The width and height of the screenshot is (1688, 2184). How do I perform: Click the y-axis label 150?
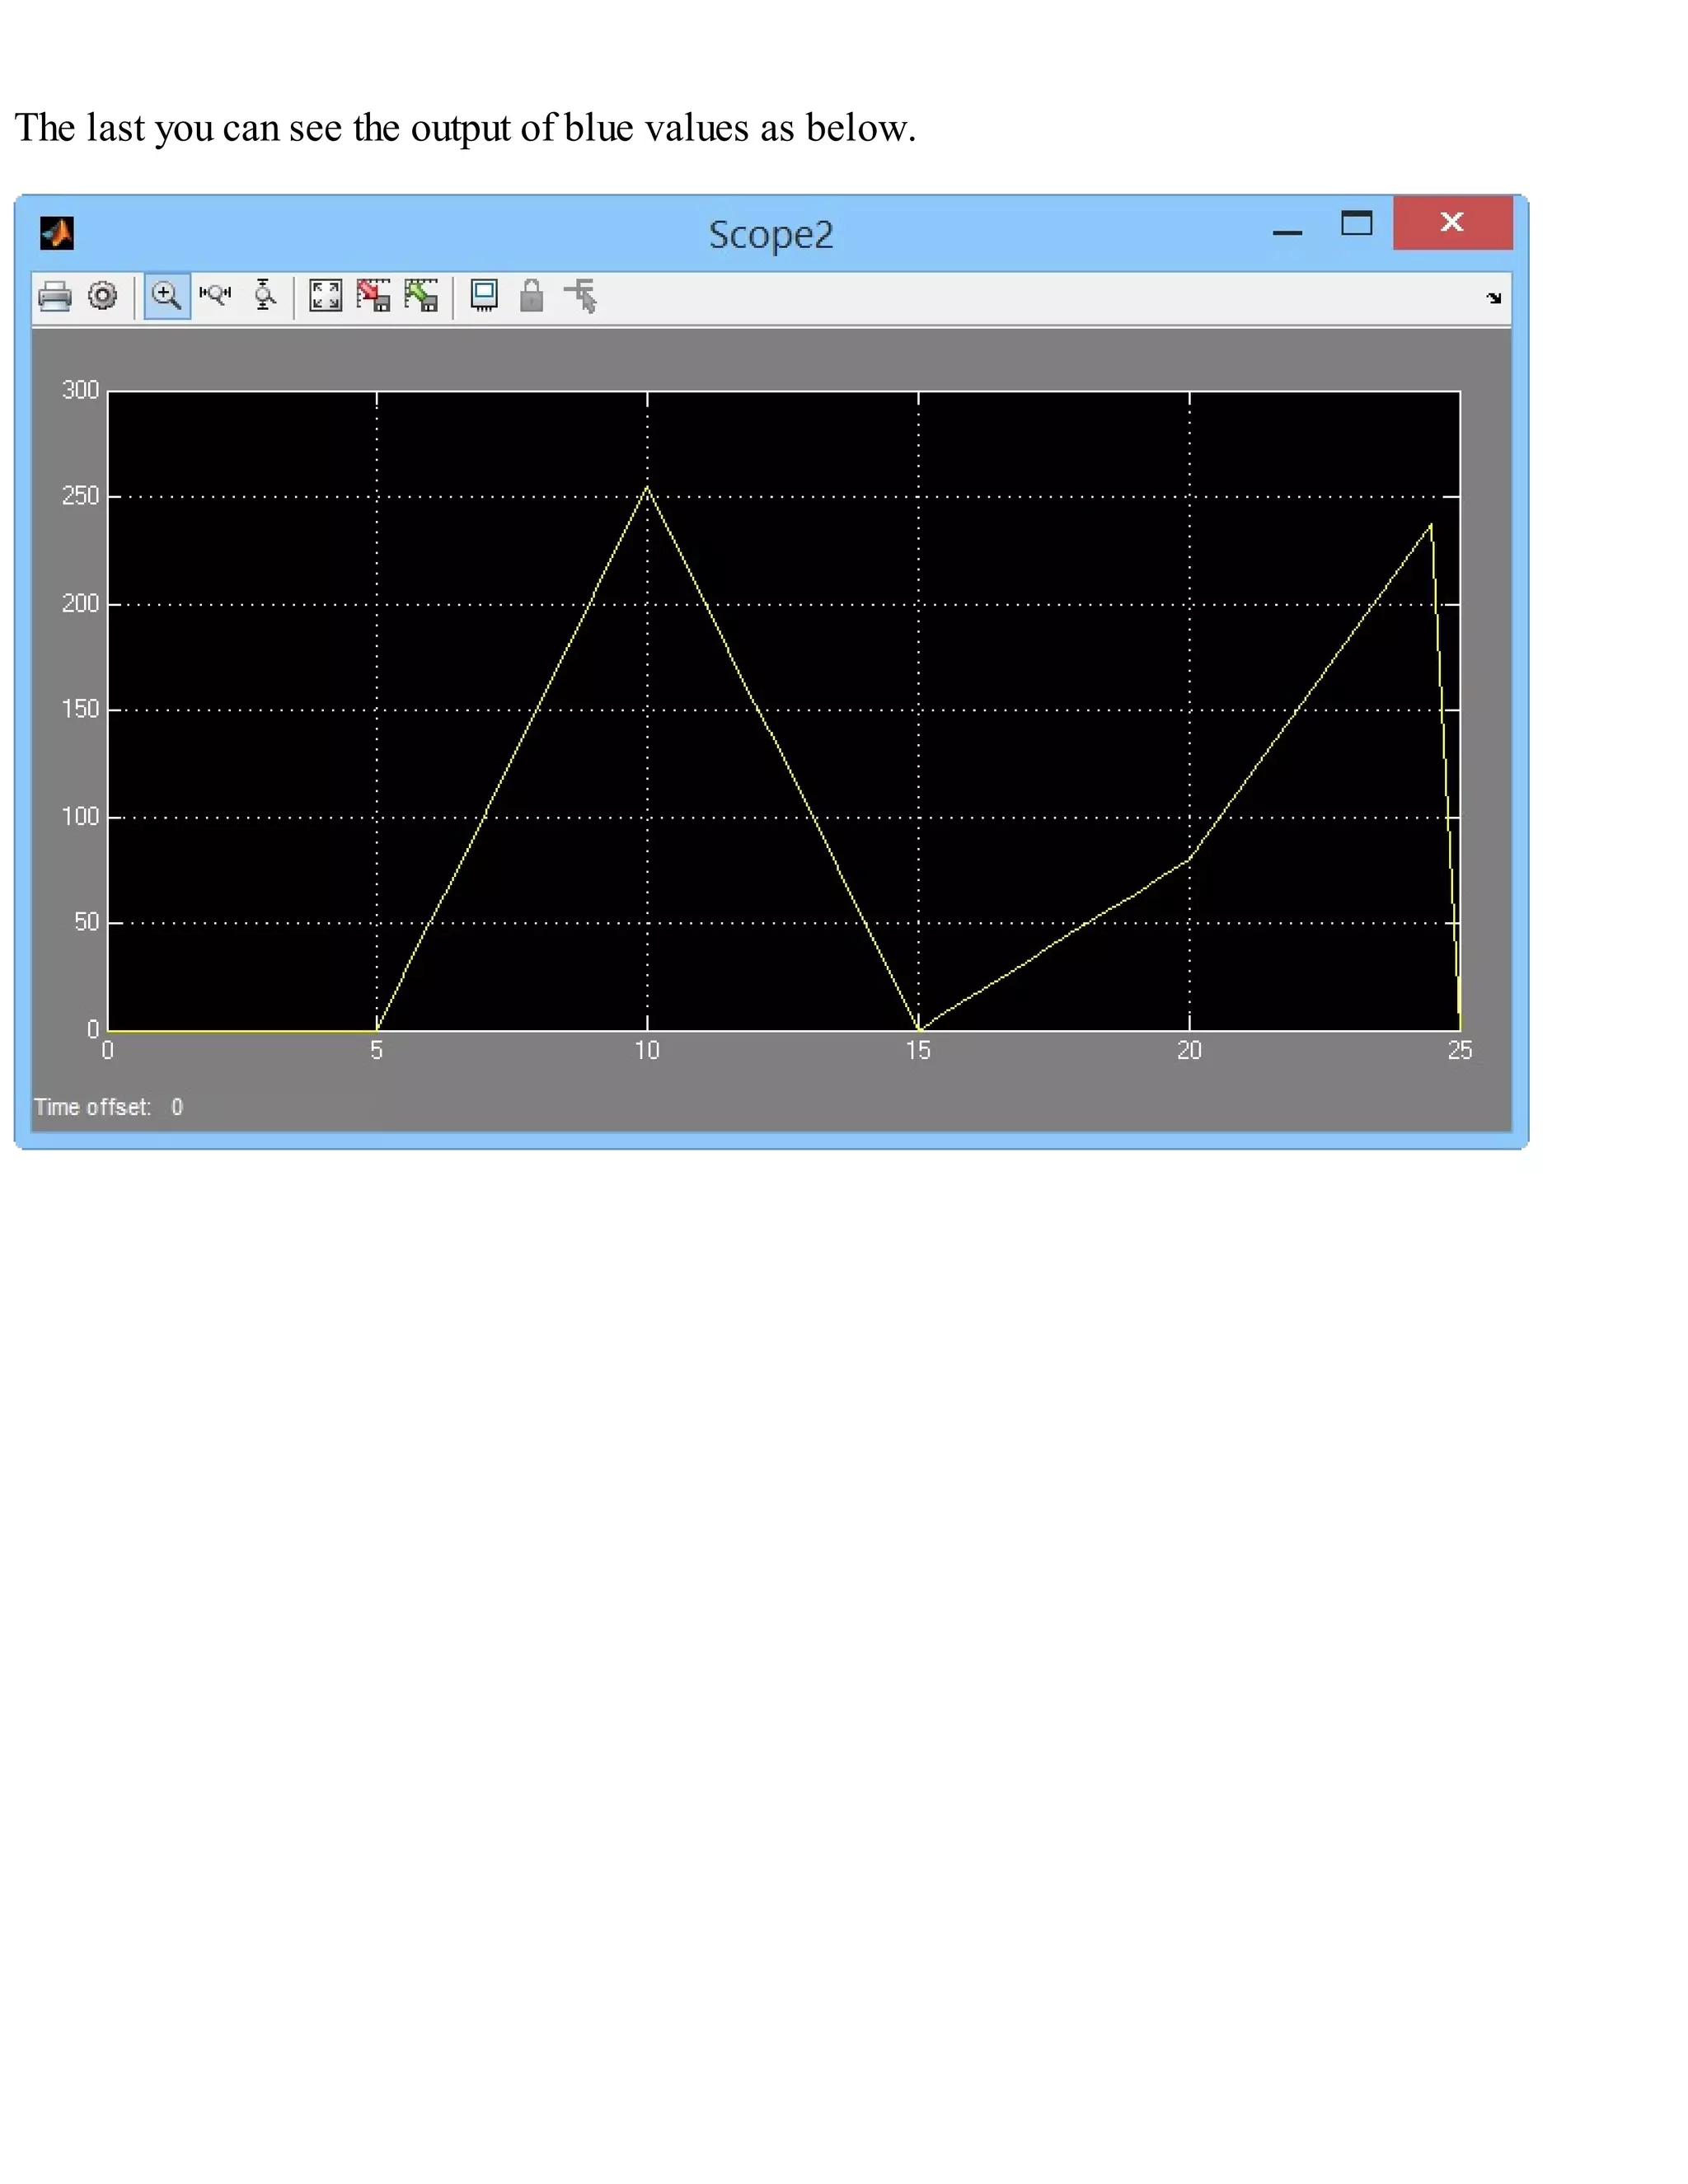[x=80, y=709]
